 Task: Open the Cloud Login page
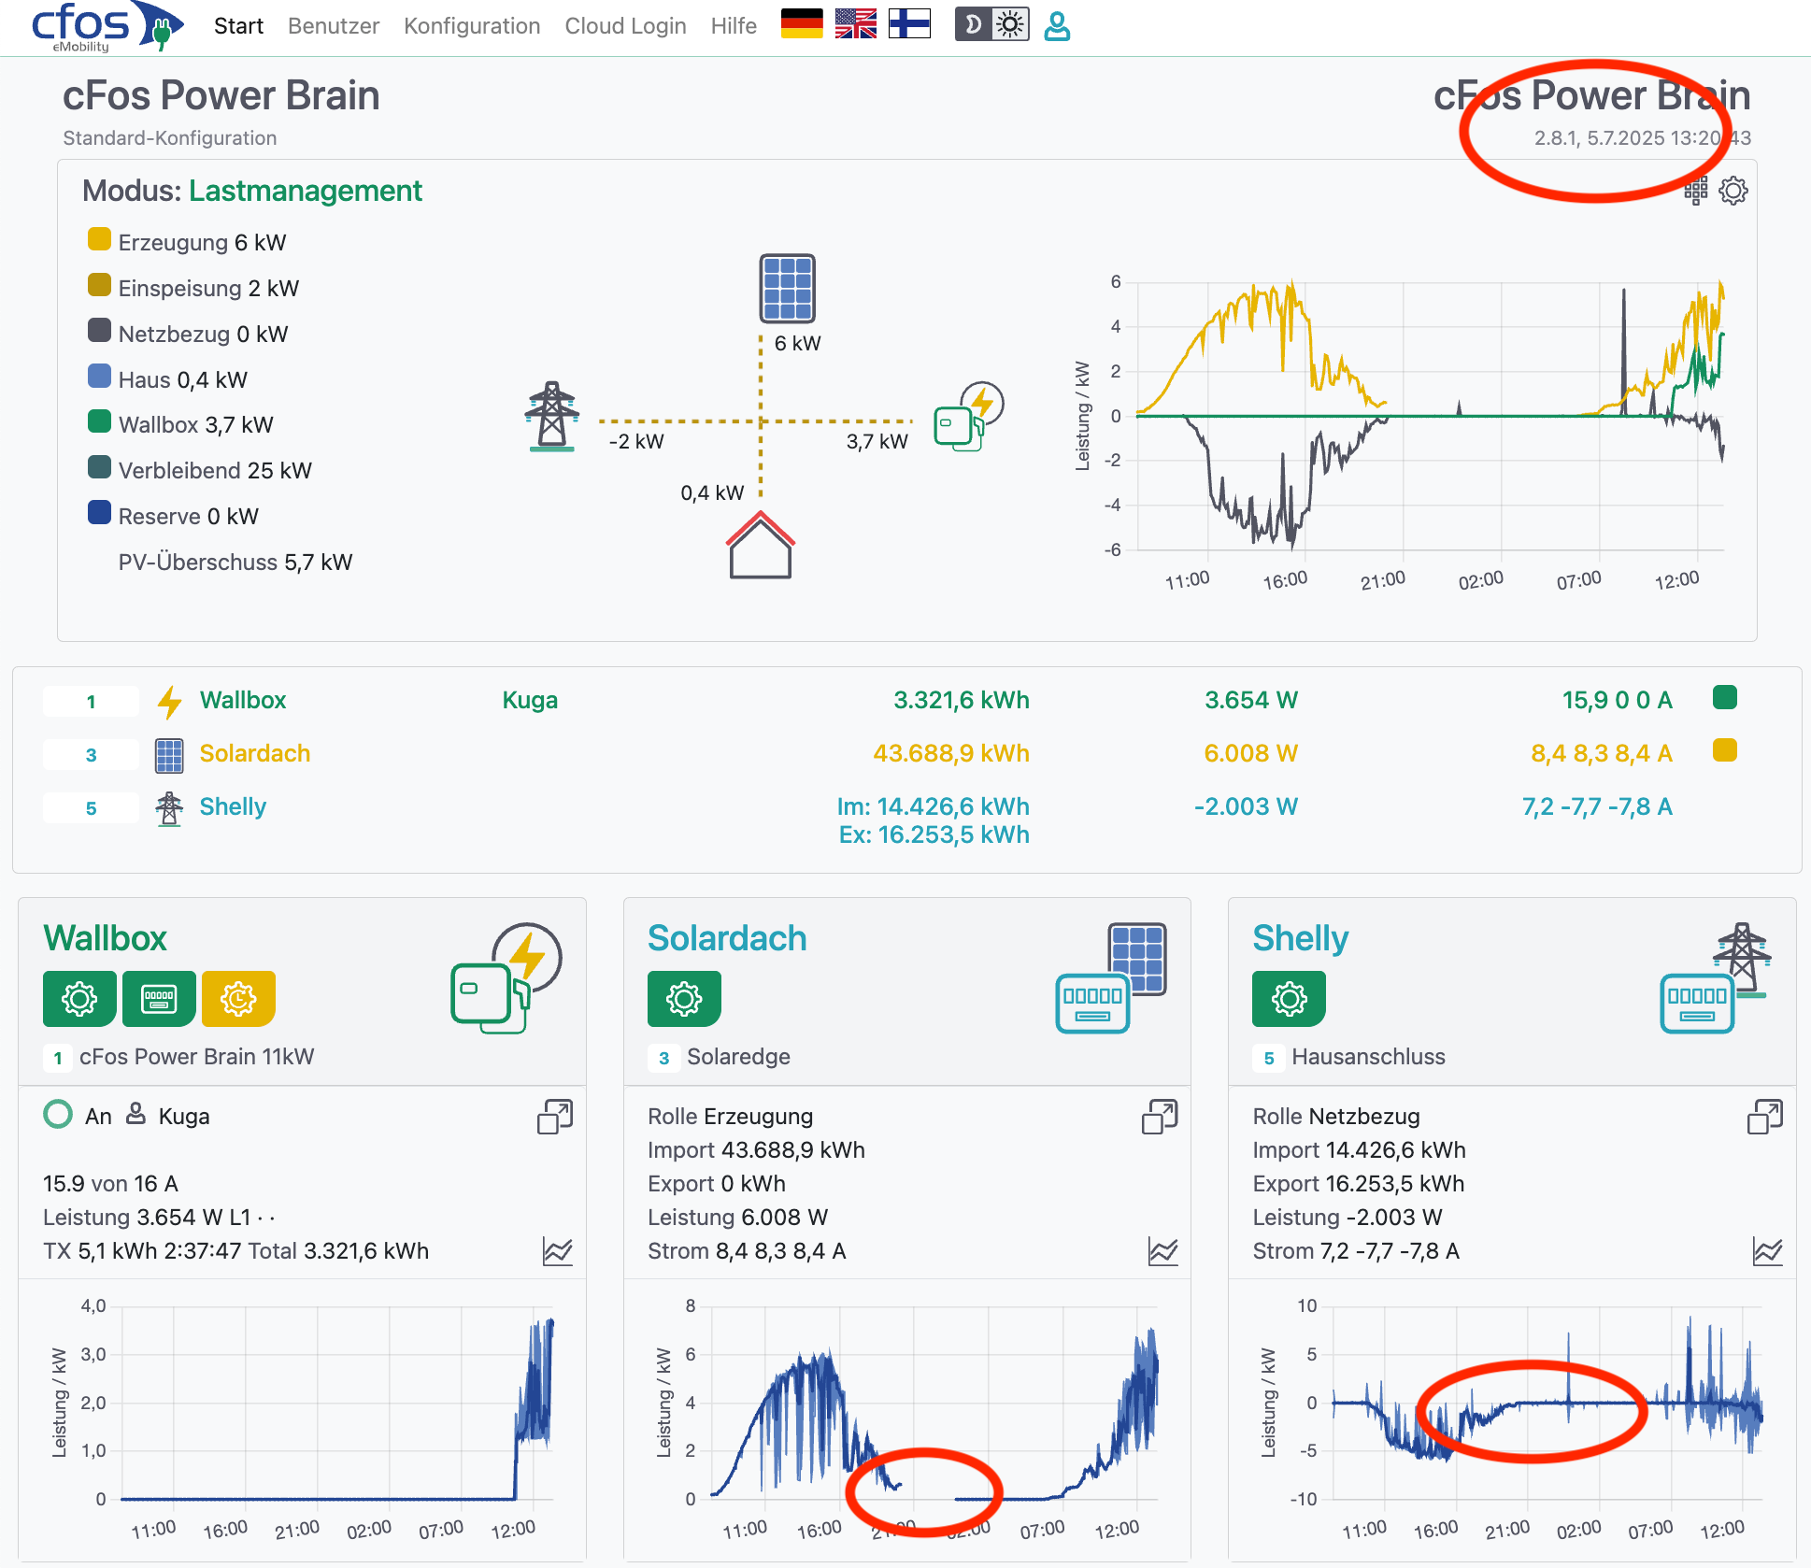click(625, 26)
